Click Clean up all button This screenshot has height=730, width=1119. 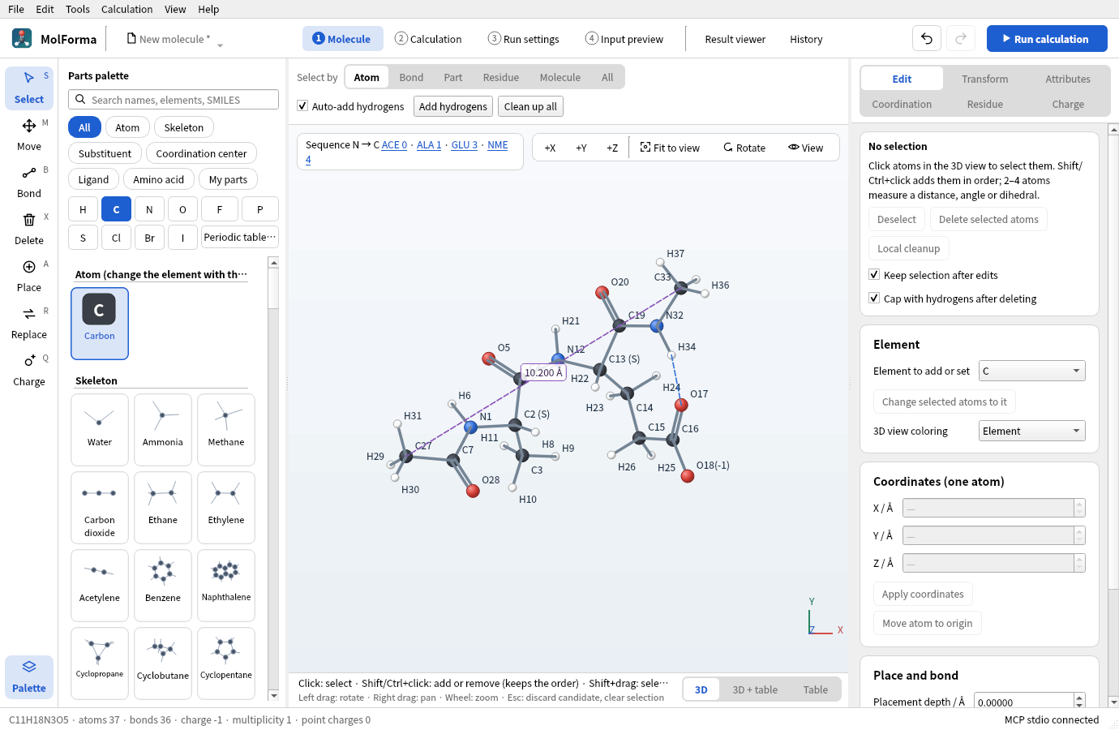[530, 106]
